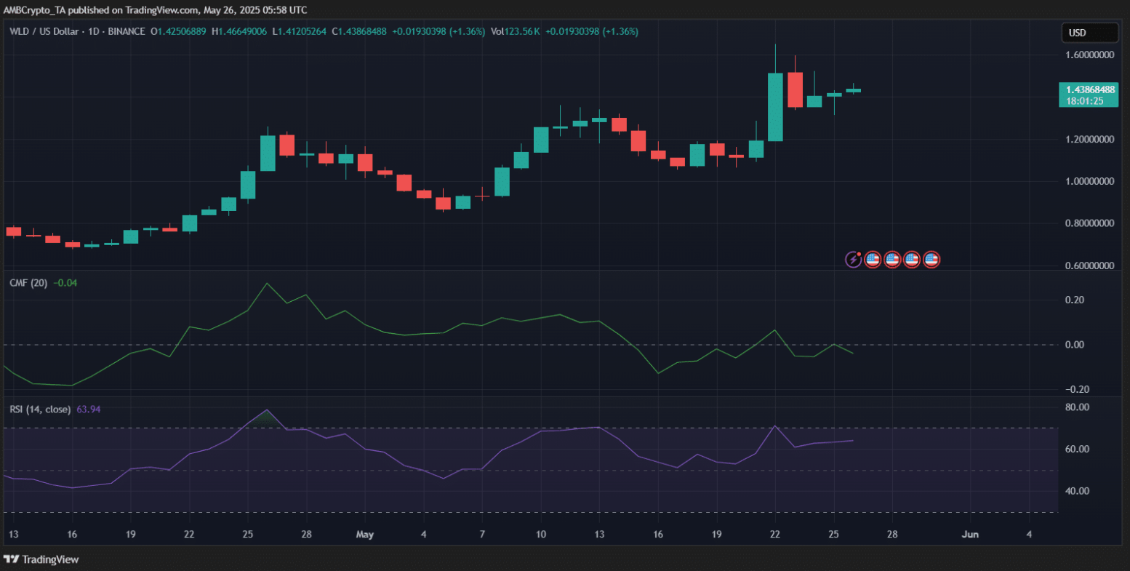Click the CMF value -0.04

point(65,283)
